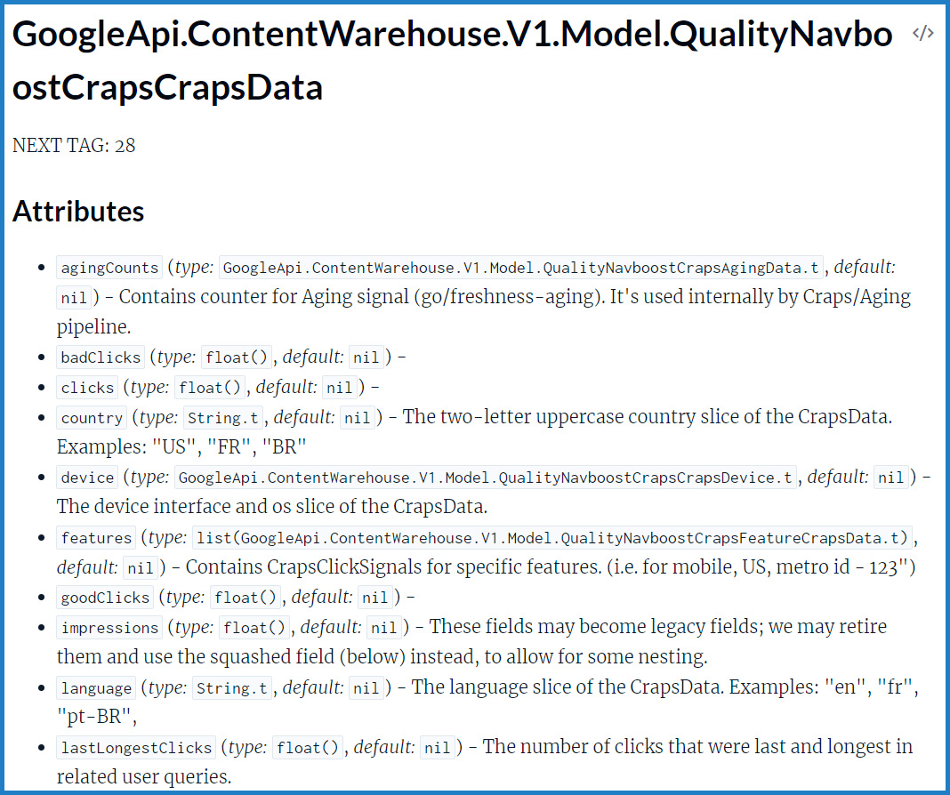Select the impressions attribute name
The image size is (950, 795).
coord(109,628)
